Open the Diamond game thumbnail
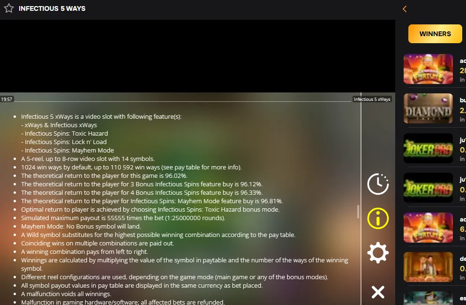Viewport: 466px width, 305px height. [x=428, y=108]
